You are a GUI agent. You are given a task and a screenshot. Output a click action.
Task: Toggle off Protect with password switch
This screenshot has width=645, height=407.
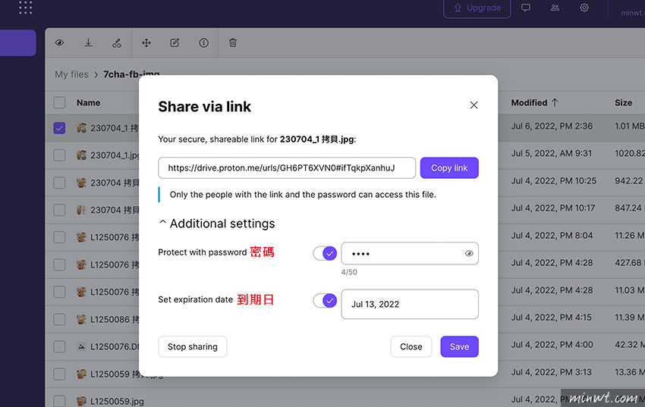click(x=325, y=253)
